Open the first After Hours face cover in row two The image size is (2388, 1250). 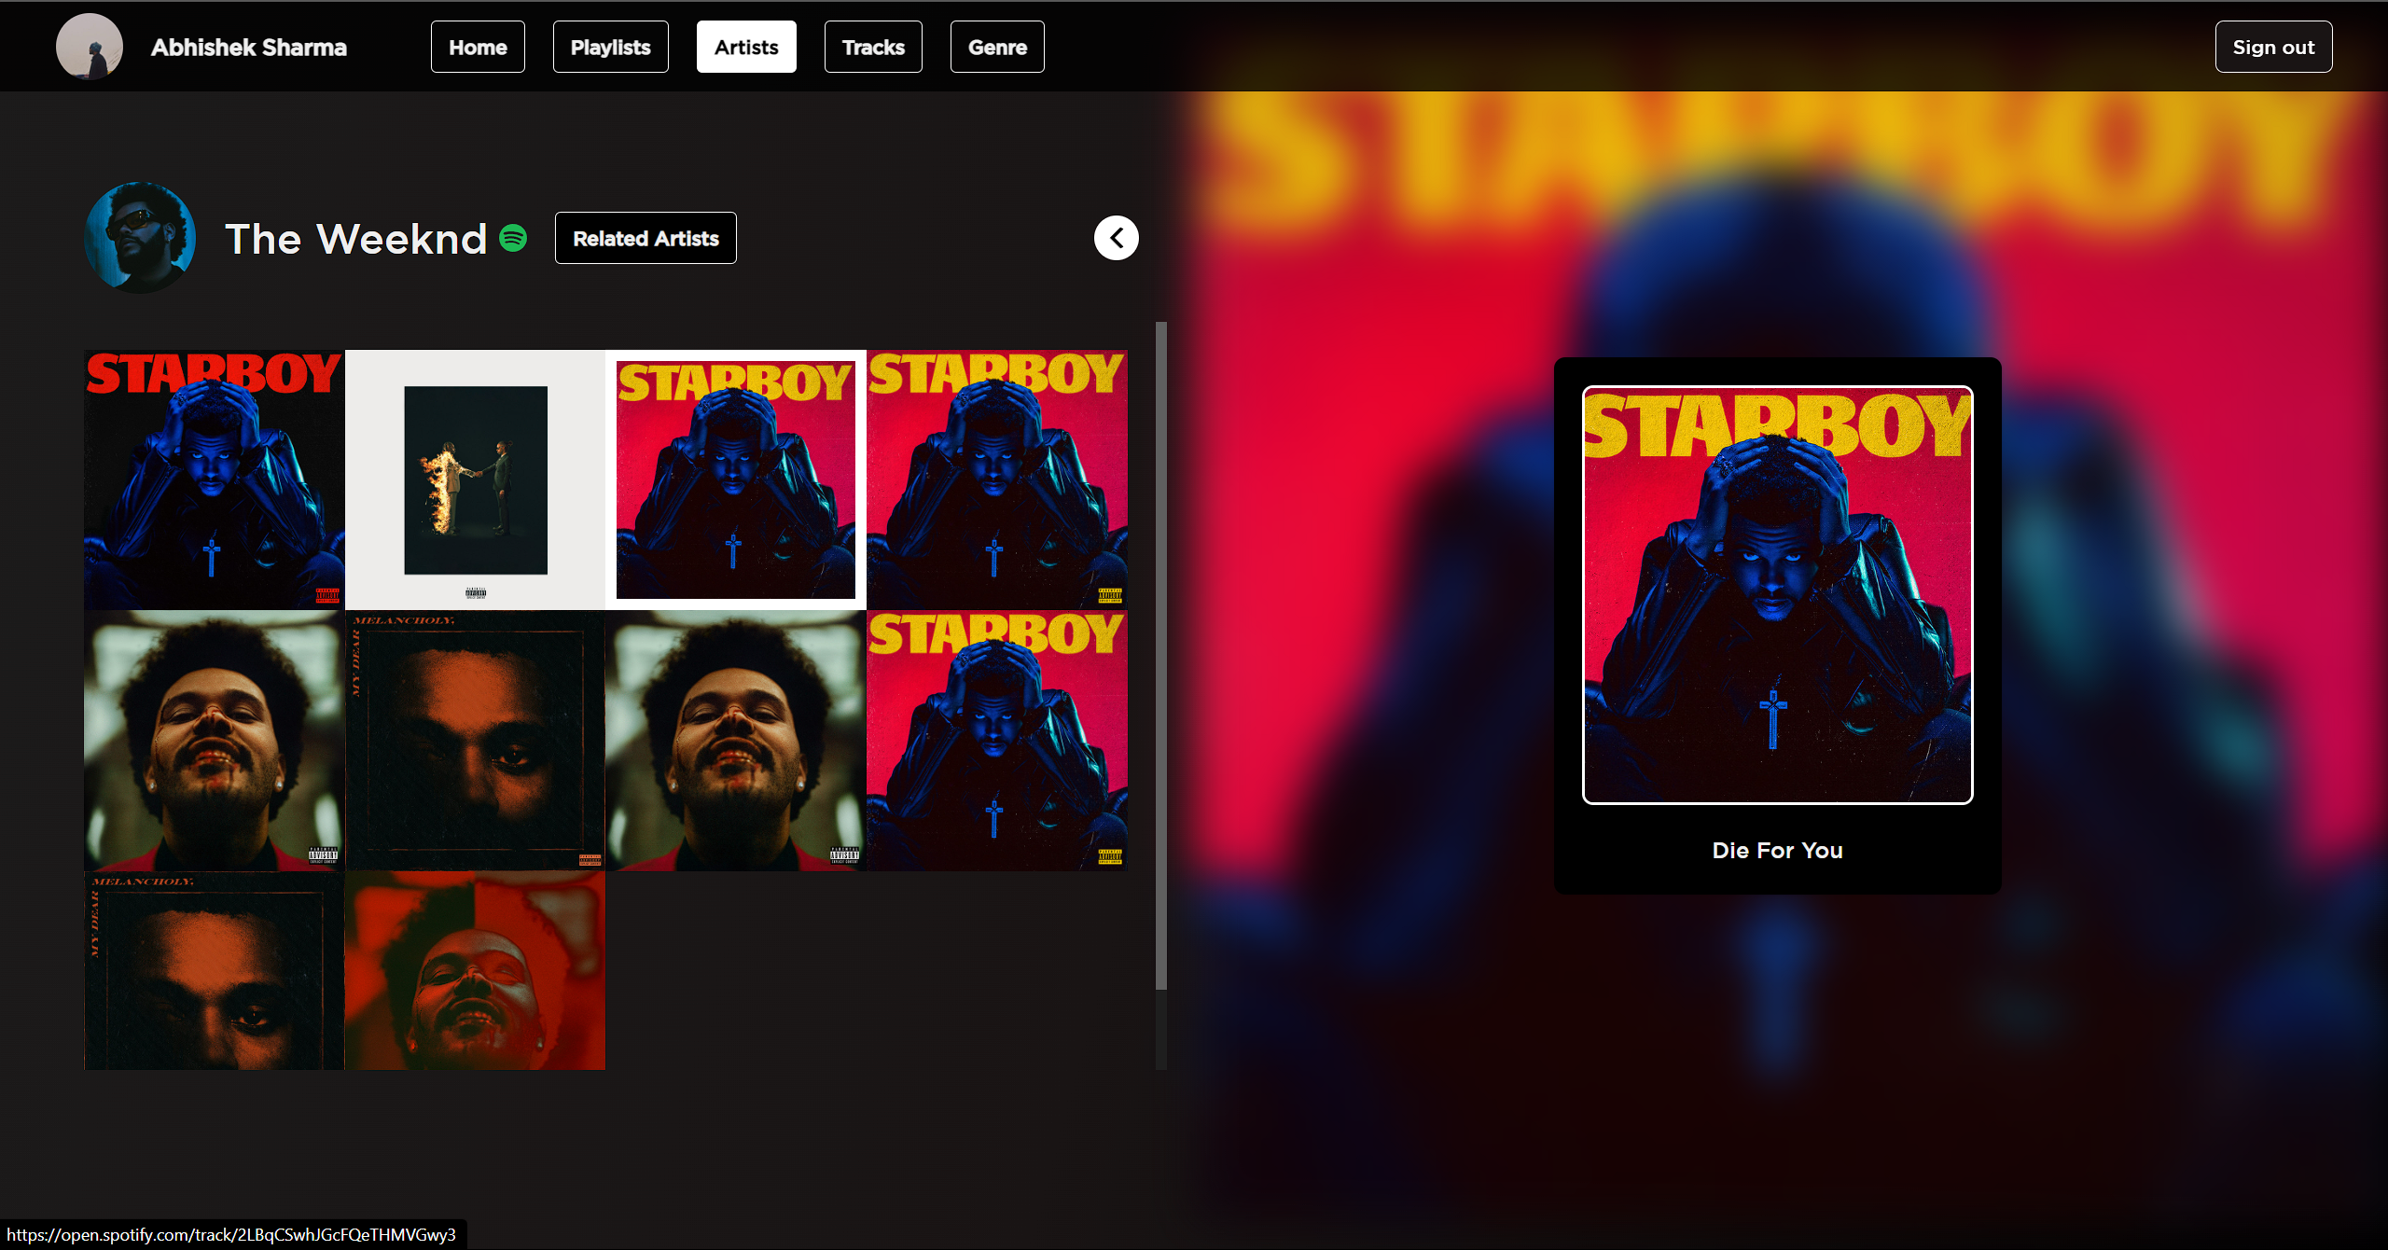pyautogui.click(x=215, y=741)
